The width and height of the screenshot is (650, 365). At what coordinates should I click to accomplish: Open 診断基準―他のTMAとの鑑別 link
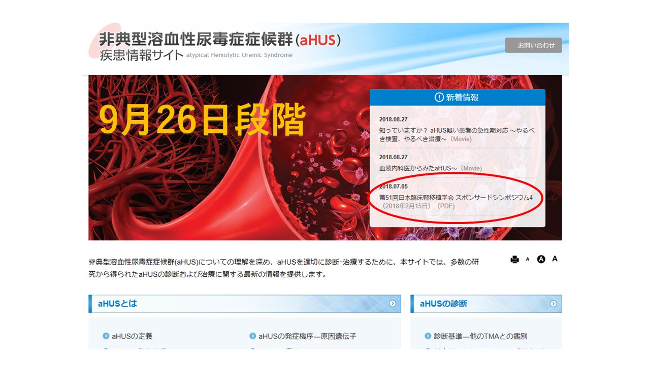coord(480,336)
